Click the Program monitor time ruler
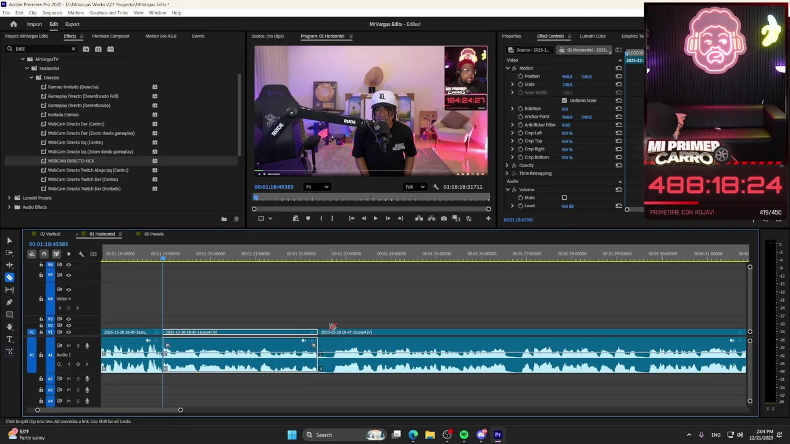Viewport: 790px width, 444px height. pyautogui.click(x=372, y=198)
